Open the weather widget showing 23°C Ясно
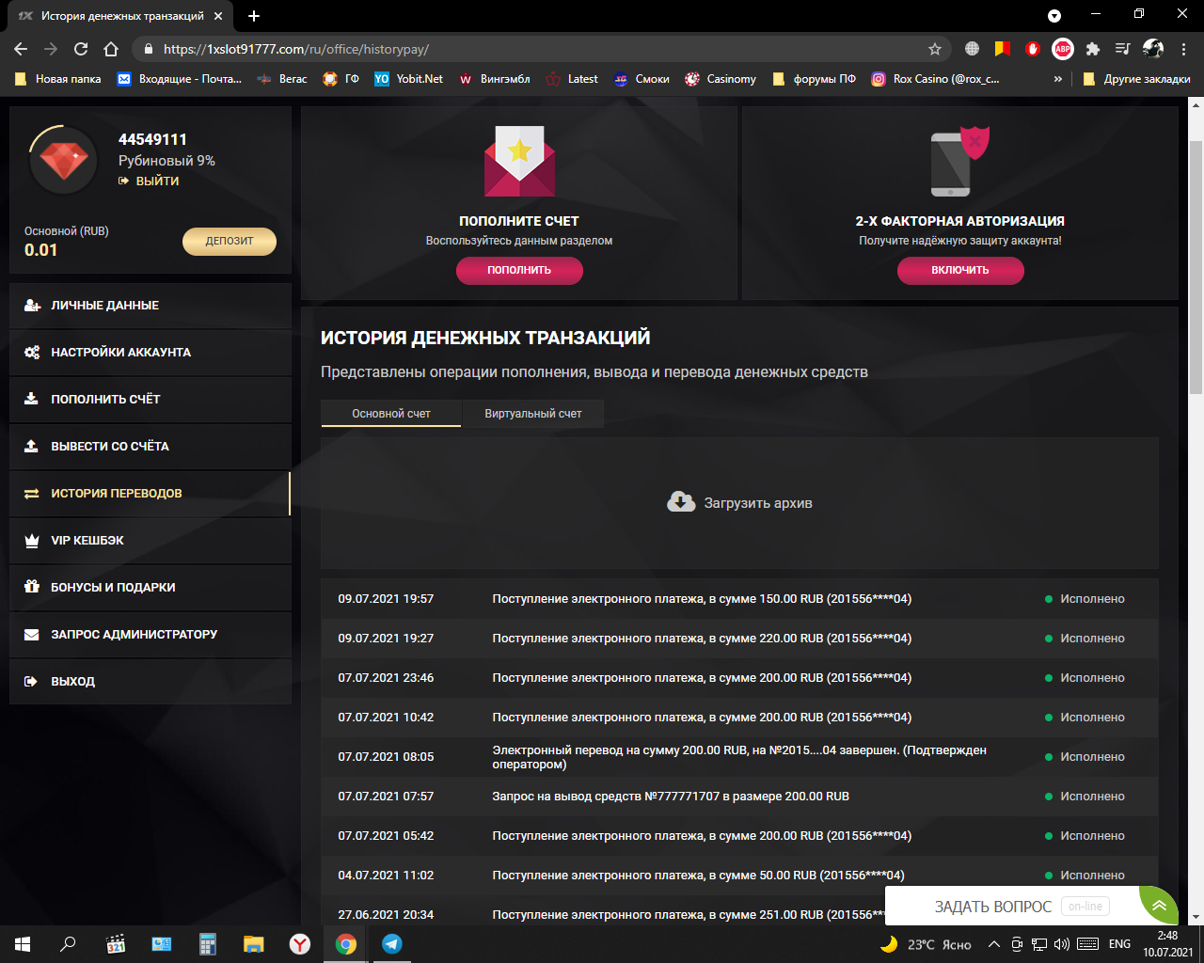Image resolution: width=1204 pixels, height=963 pixels. click(926, 944)
